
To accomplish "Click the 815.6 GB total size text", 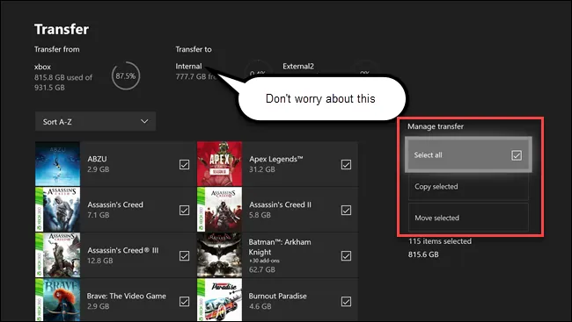I will 423,254.
